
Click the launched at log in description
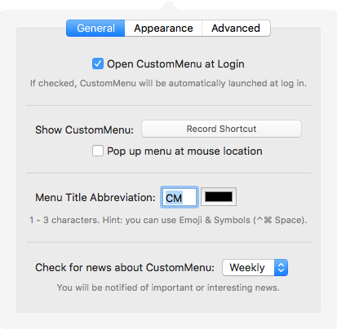(168, 83)
